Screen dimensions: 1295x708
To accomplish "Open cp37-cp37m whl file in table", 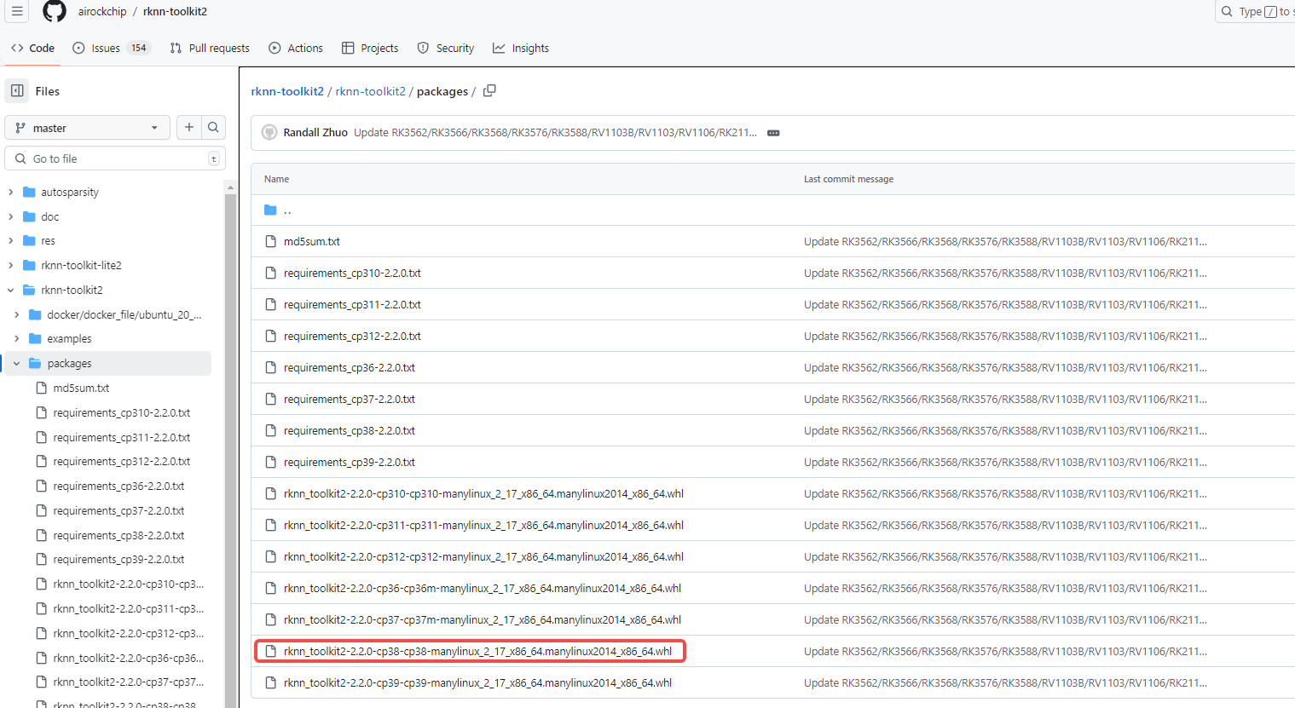I will (483, 619).
